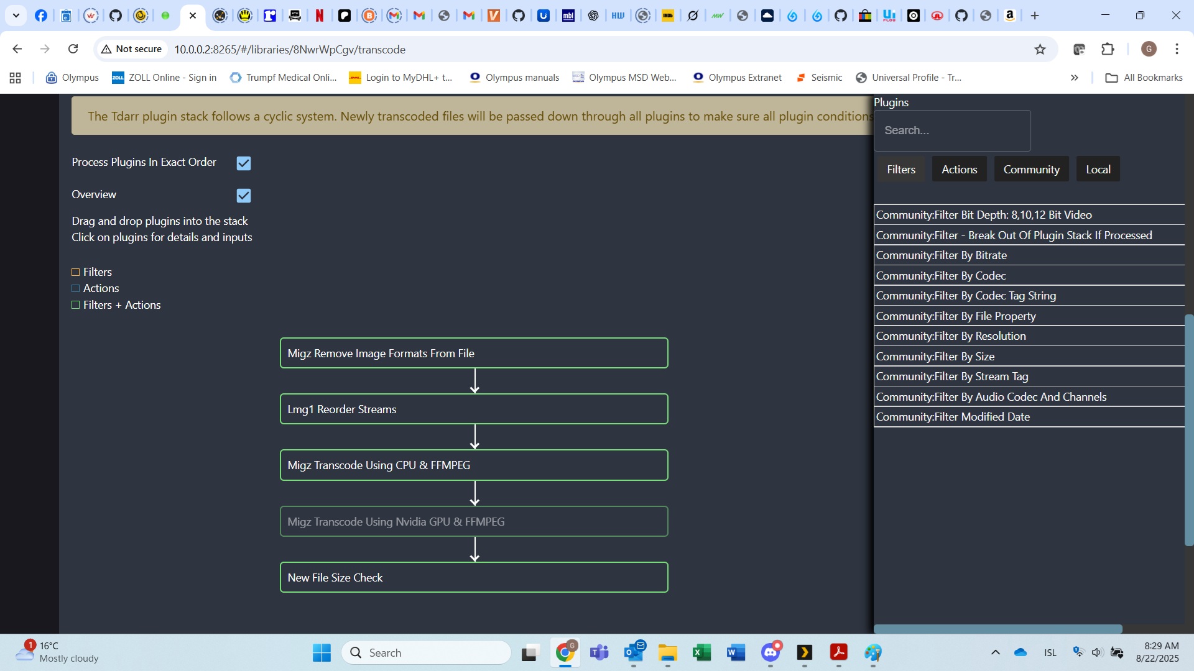Open the browser extensions puzzle icon
This screenshot has height=671, width=1194.
coord(1108,49)
